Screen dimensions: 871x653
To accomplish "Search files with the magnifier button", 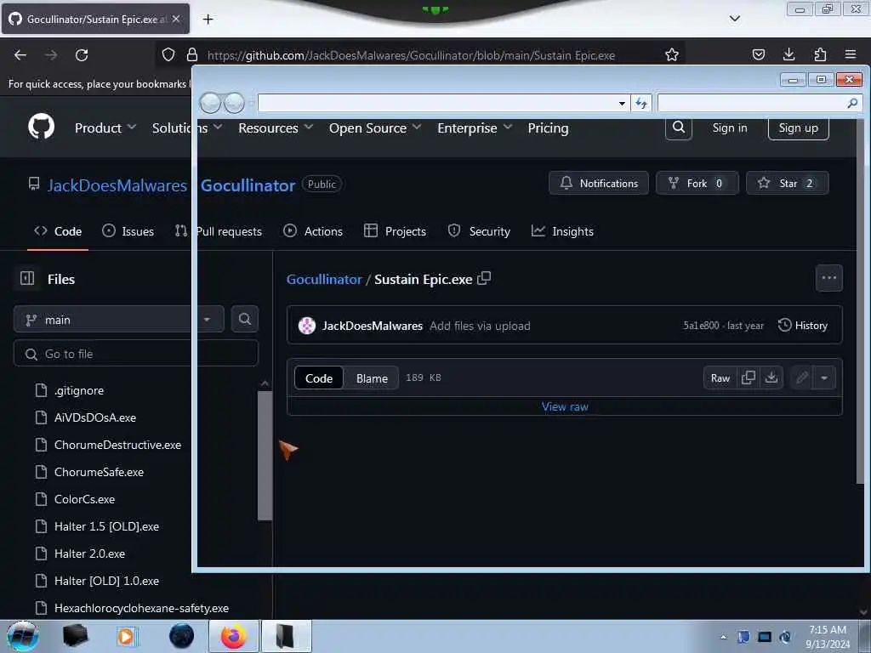I will click(244, 319).
